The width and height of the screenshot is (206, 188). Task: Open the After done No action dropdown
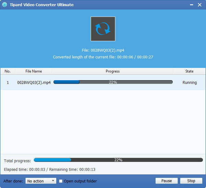[41, 181]
